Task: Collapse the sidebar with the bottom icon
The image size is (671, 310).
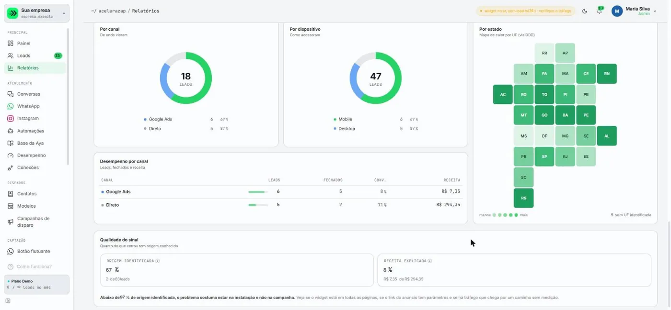Action: click(x=8, y=301)
